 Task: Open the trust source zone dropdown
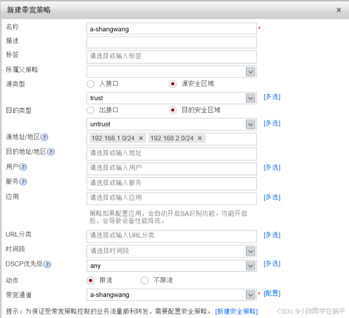[250, 98]
